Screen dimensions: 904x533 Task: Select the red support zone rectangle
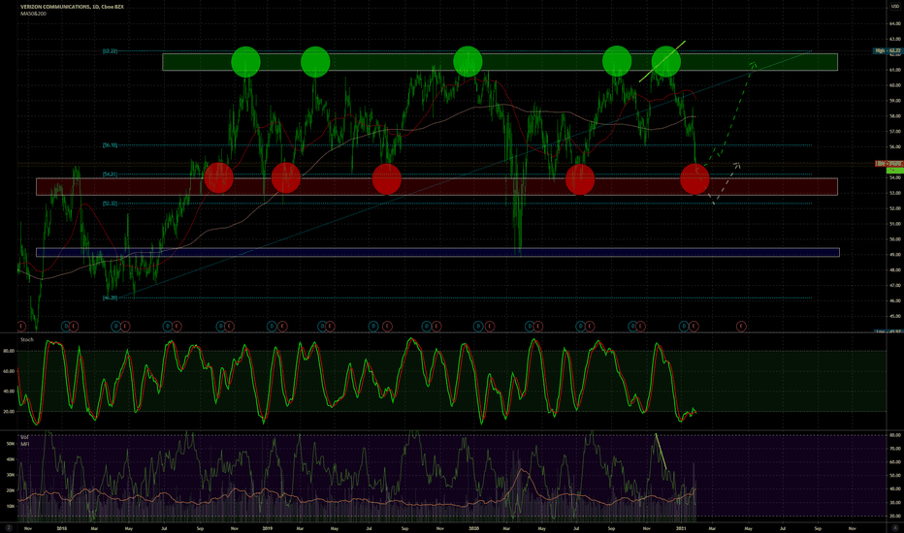click(436, 187)
